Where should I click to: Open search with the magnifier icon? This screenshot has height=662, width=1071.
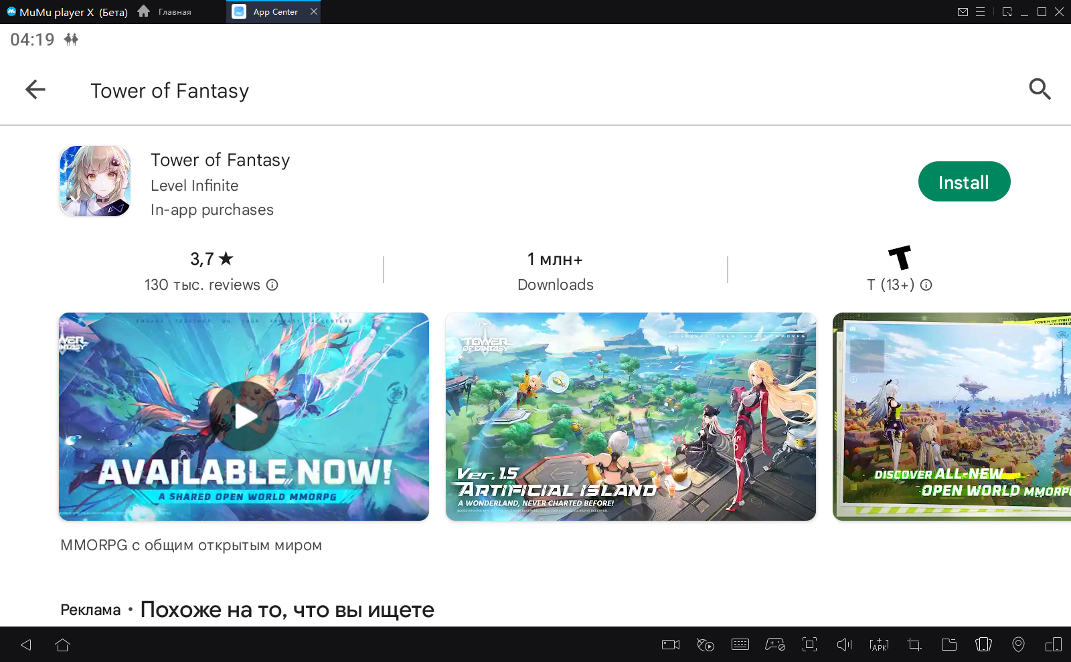(1039, 89)
